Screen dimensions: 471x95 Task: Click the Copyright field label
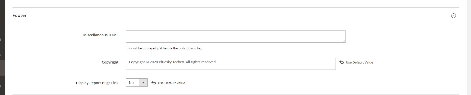point(110,62)
